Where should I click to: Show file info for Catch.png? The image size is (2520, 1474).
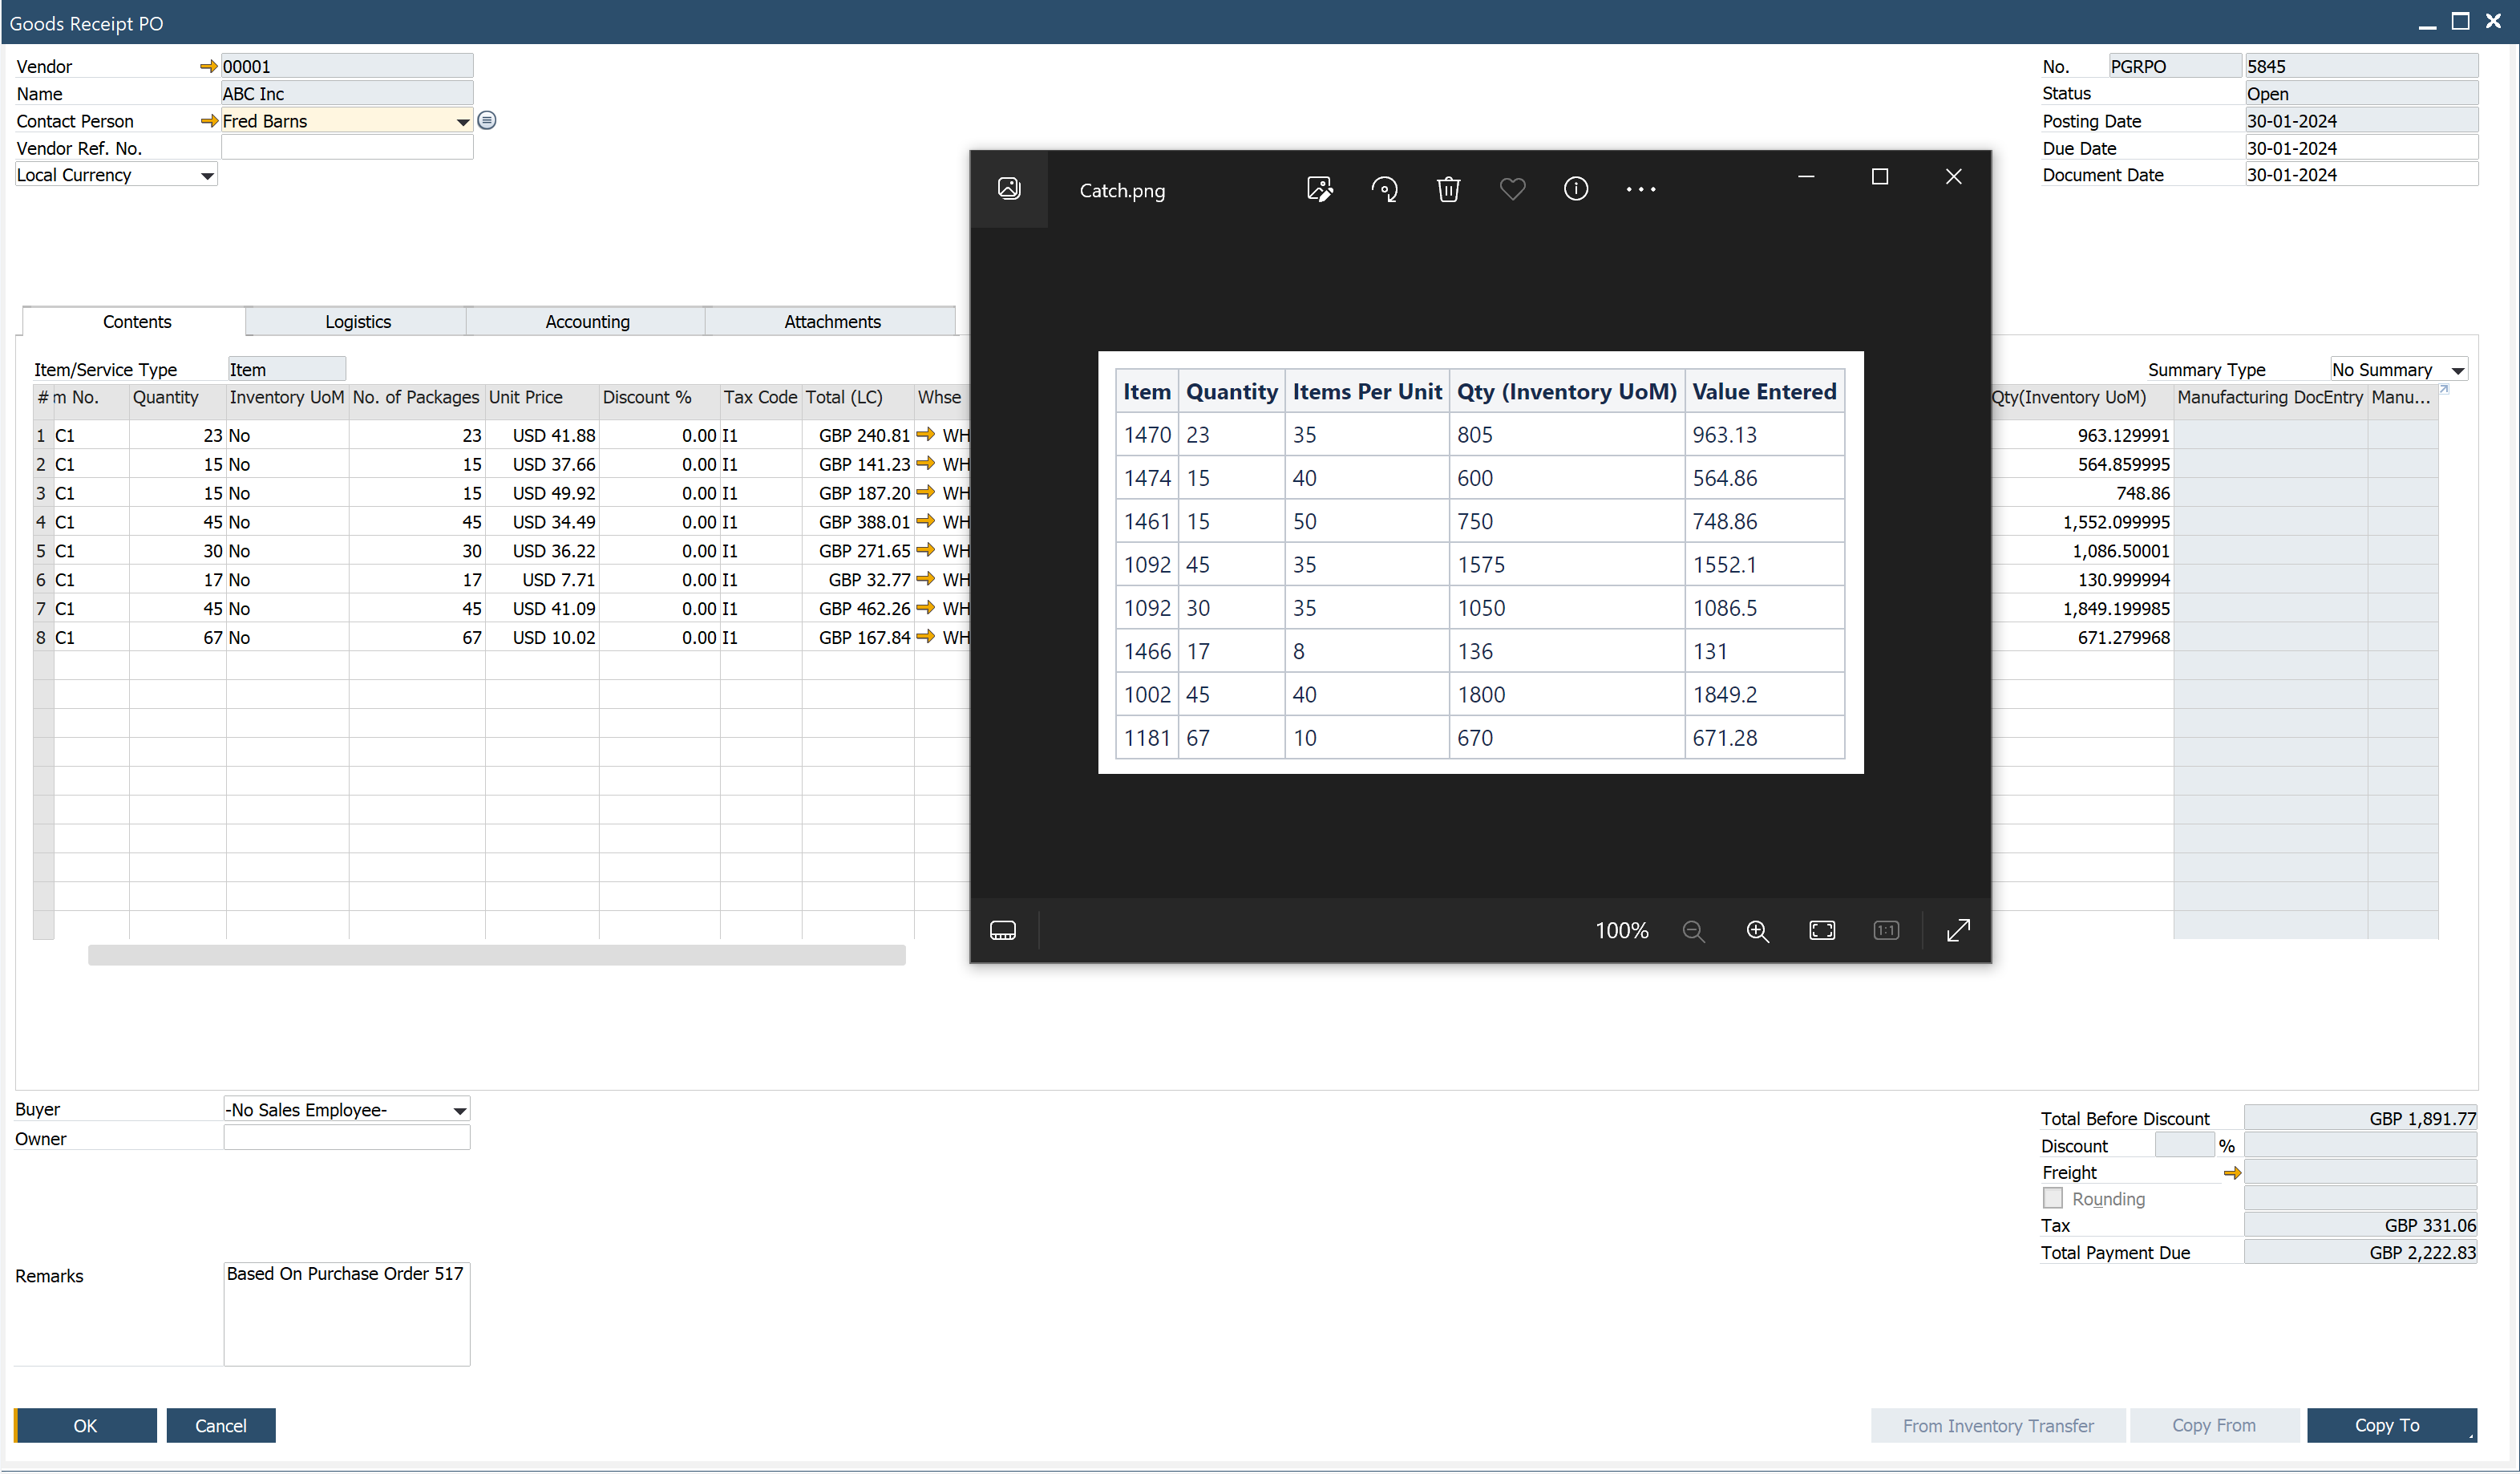pos(1576,189)
